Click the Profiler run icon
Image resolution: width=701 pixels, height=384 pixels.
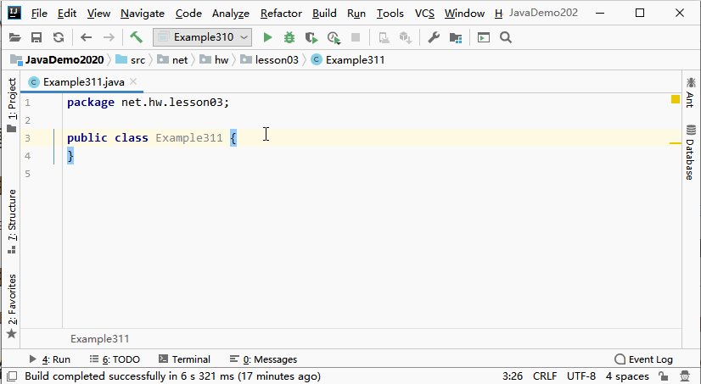(x=334, y=37)
